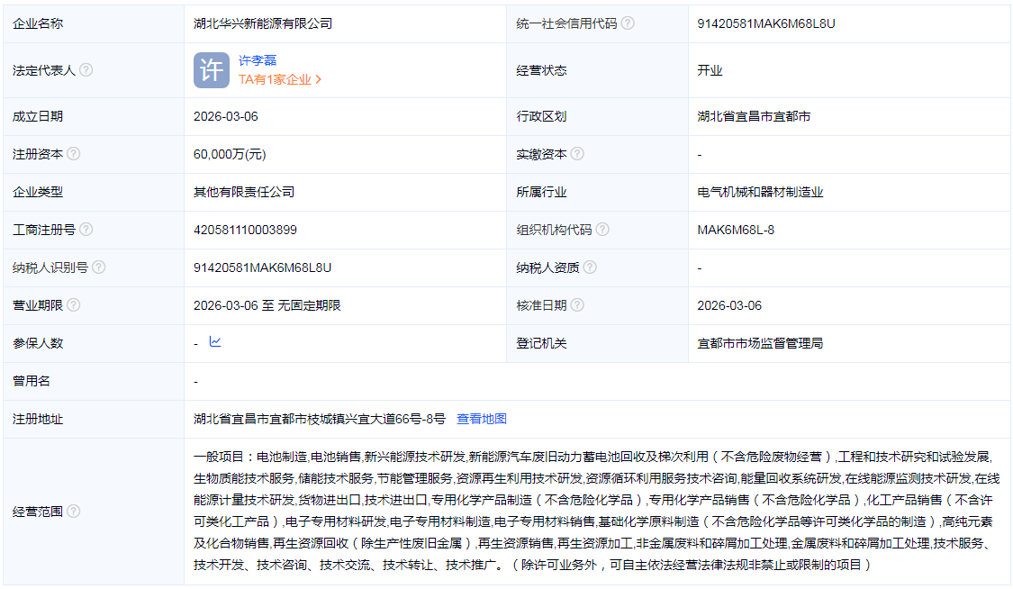1013x589 pixels.
Task: Click the 参保人数 trend chart icon
Action: [215, 343]
